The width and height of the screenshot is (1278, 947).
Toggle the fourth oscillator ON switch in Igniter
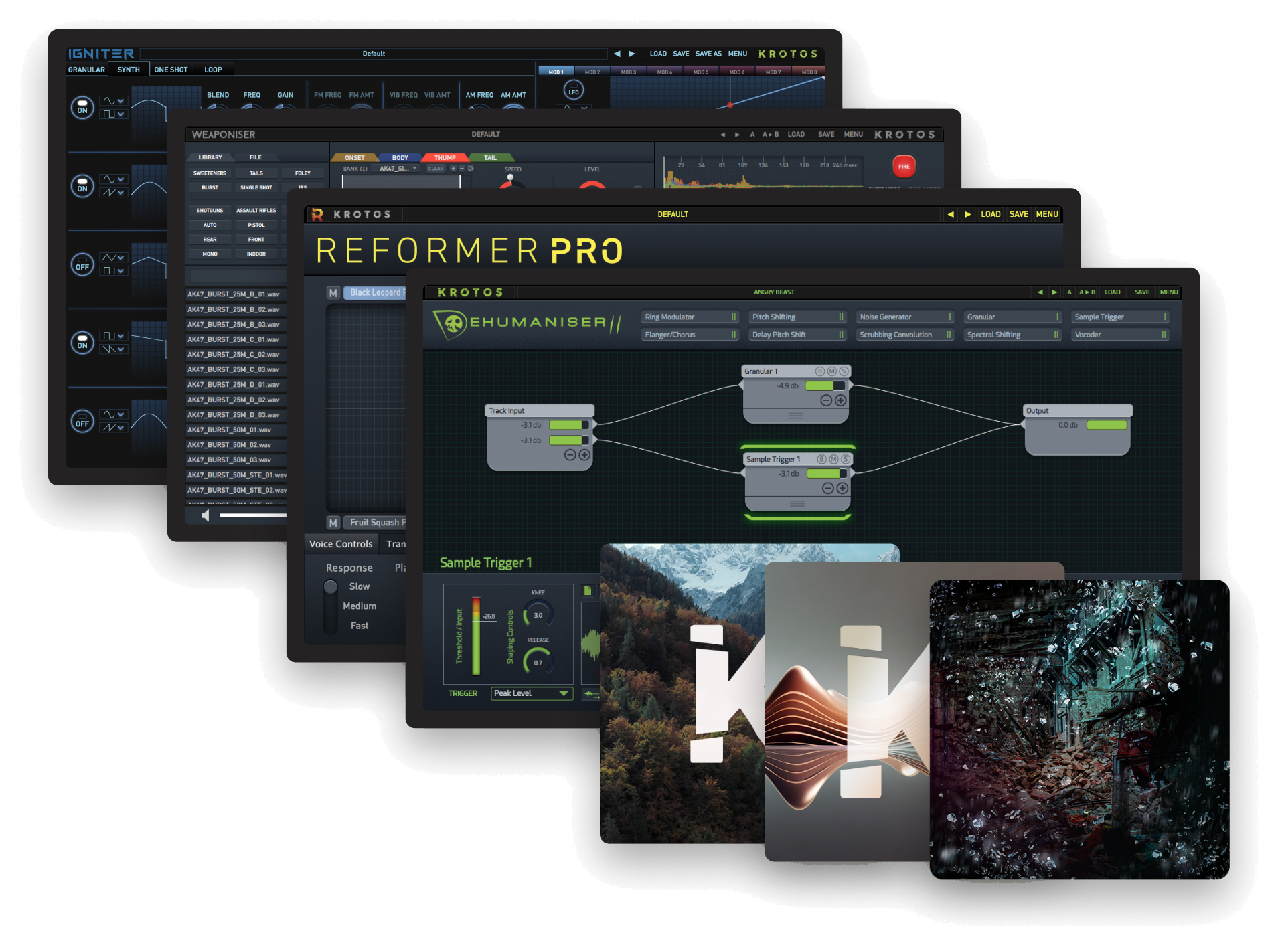(x=82, y=342)
